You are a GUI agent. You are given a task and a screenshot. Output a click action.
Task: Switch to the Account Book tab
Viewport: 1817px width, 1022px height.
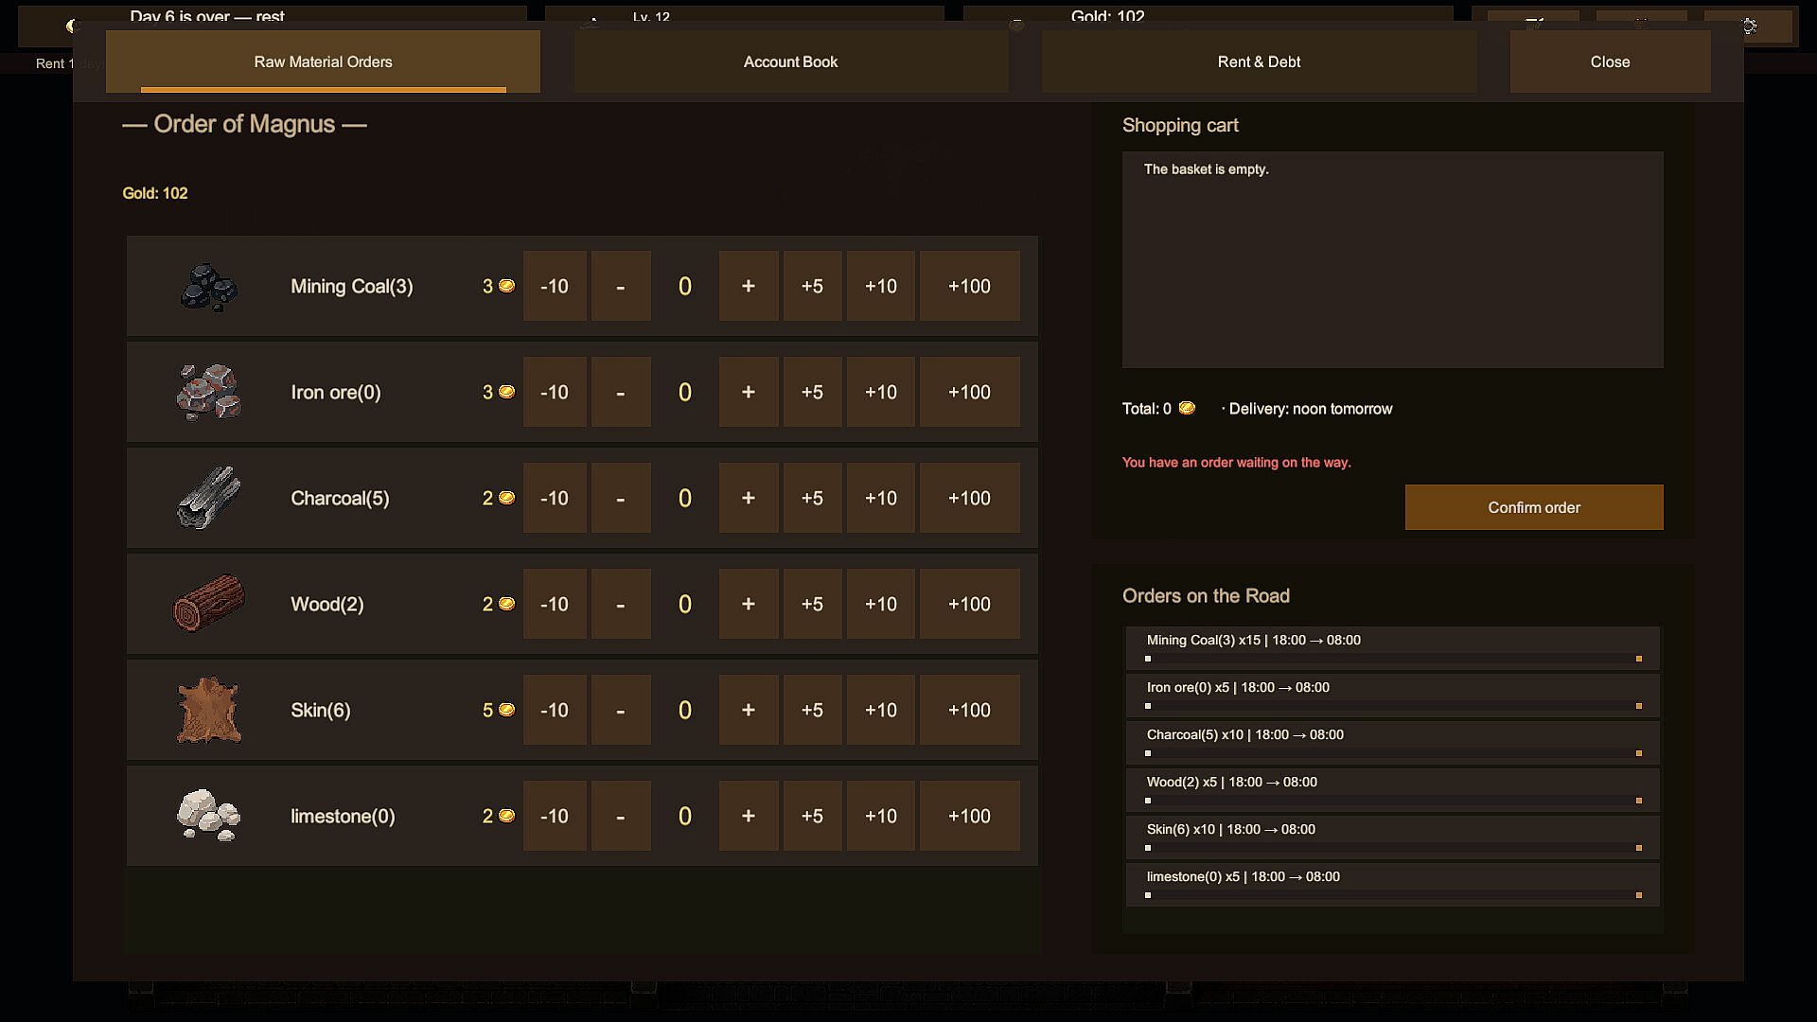coord(791,62)
